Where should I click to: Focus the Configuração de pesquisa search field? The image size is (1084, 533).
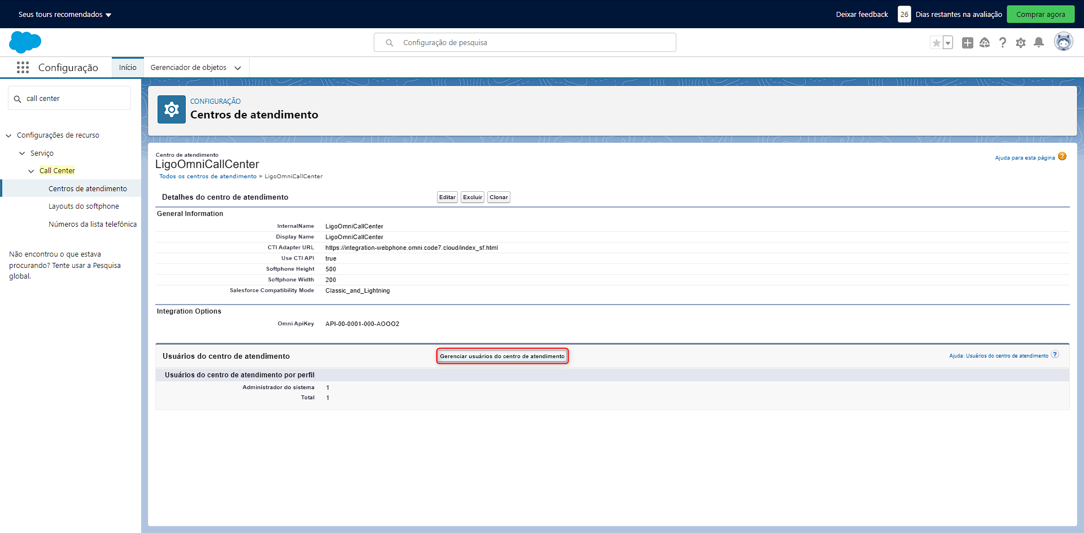pos(525,43)
